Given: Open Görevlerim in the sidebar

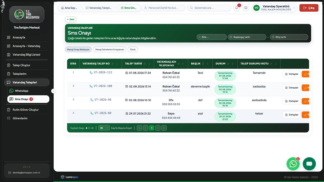Looking at the screenshot, I should coord(27,118).
